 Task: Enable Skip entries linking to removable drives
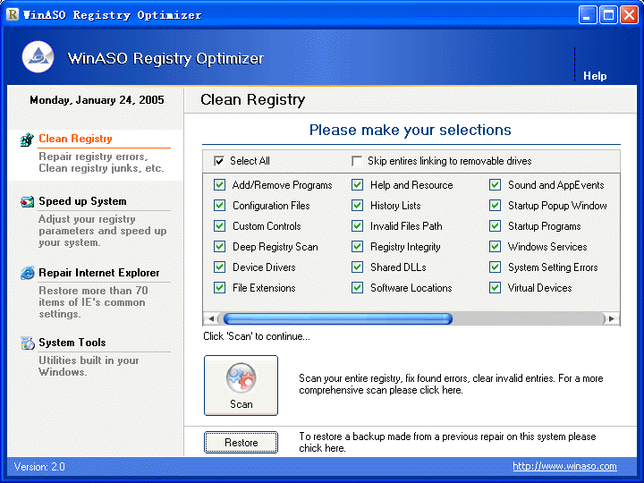coord(357,161)
